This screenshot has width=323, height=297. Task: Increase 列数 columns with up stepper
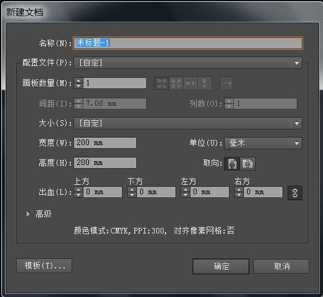pos(229,101)
